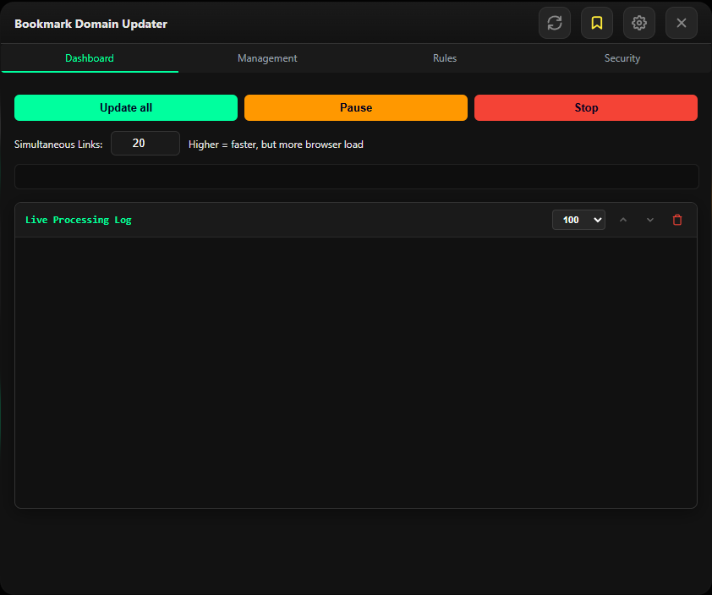
Task: Click inside the Simultaneous Links number field
Action: (145, 143)
